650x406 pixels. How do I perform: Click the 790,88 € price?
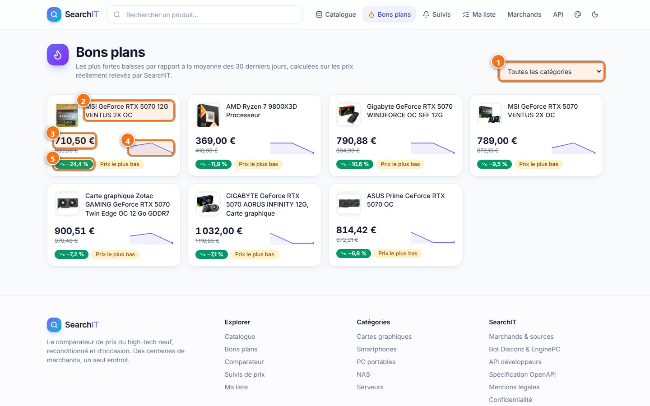tap(356, 141)
